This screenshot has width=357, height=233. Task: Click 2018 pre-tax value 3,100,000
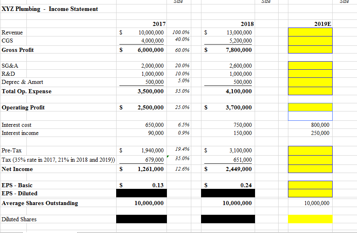[x=241, y=150]
